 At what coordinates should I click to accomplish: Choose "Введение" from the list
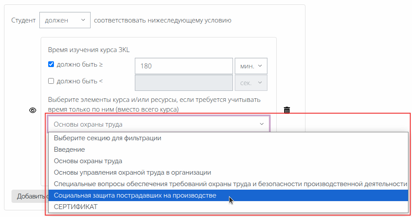[69, 150]
